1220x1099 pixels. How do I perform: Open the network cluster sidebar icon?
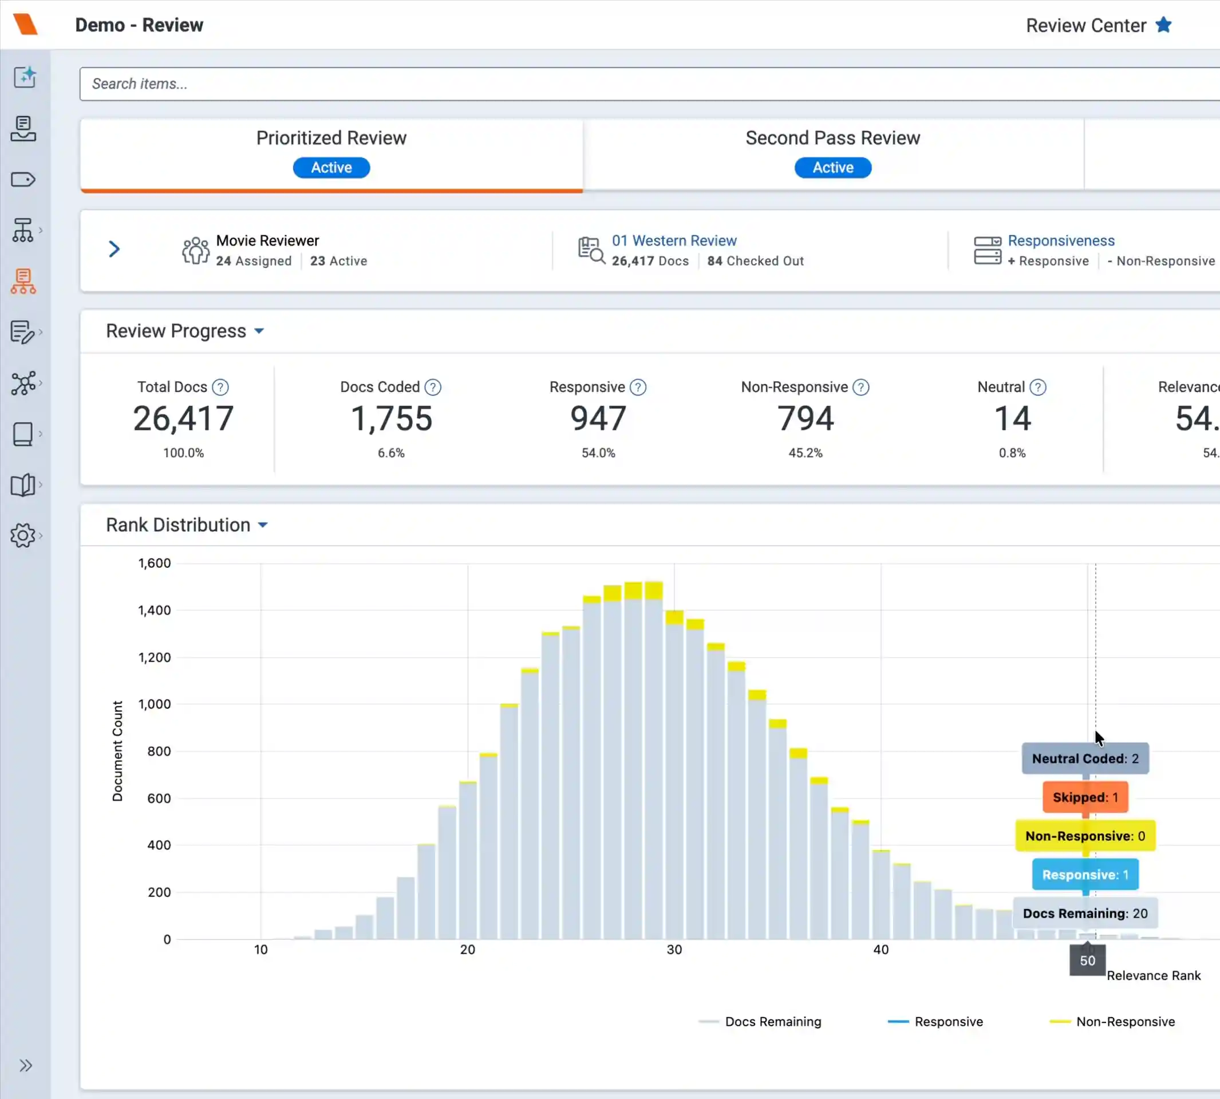point(23,383)
